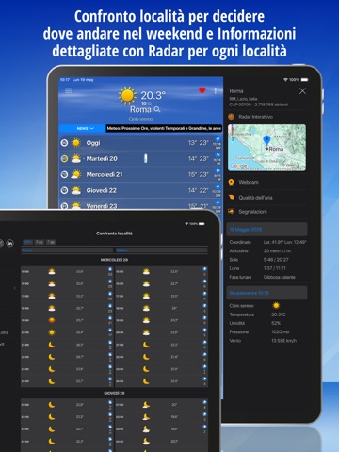
Task: Tap the clock icon on Martedì 20 row
Action: tap(64, 159)
